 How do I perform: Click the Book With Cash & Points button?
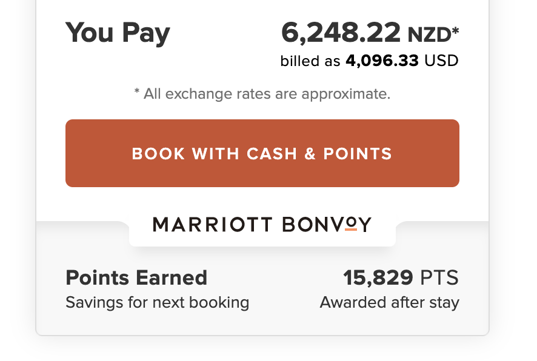(262, 153)
